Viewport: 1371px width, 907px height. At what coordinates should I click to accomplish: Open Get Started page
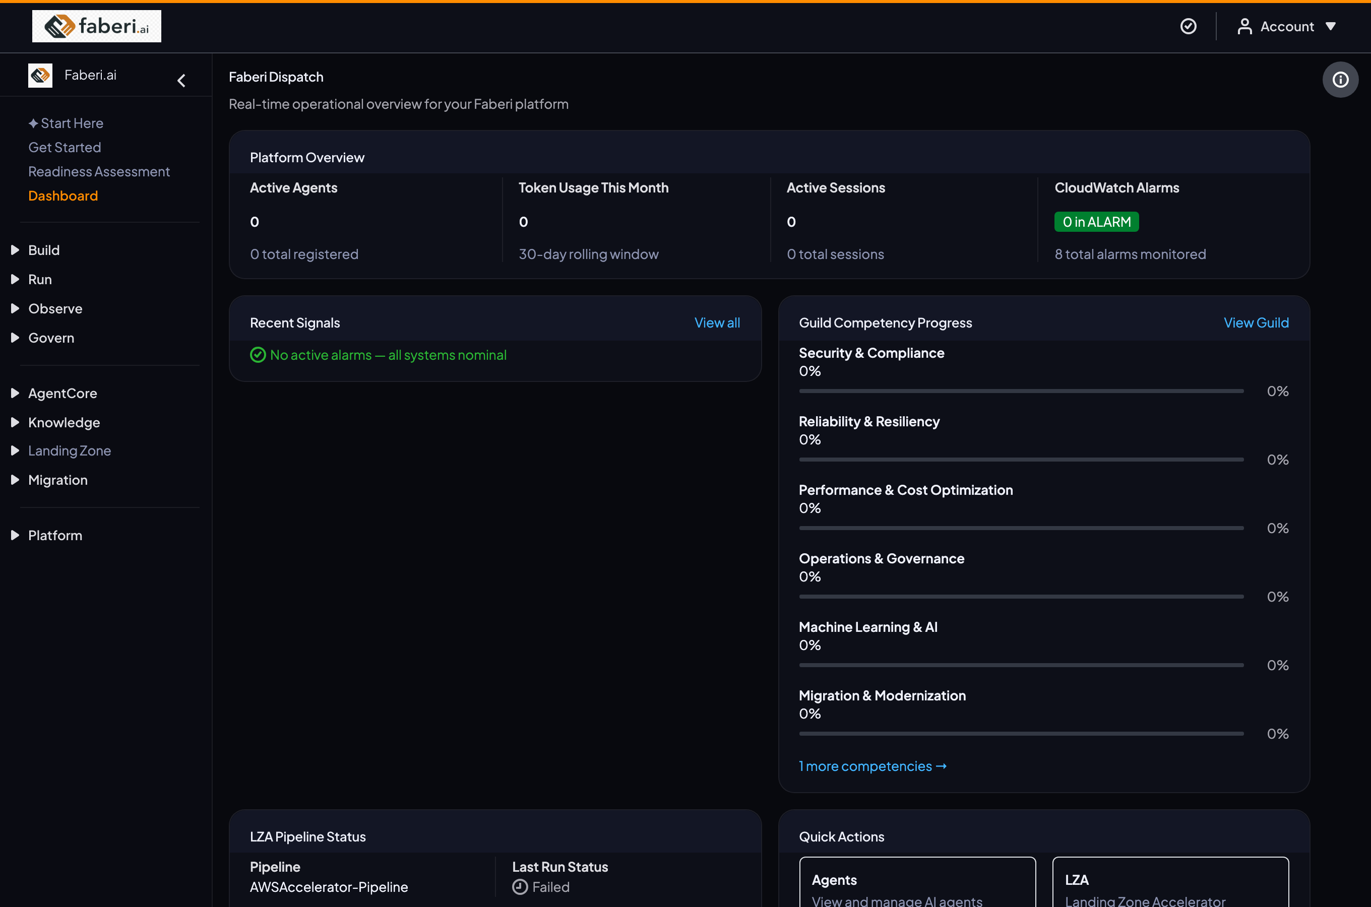point(65,148)
